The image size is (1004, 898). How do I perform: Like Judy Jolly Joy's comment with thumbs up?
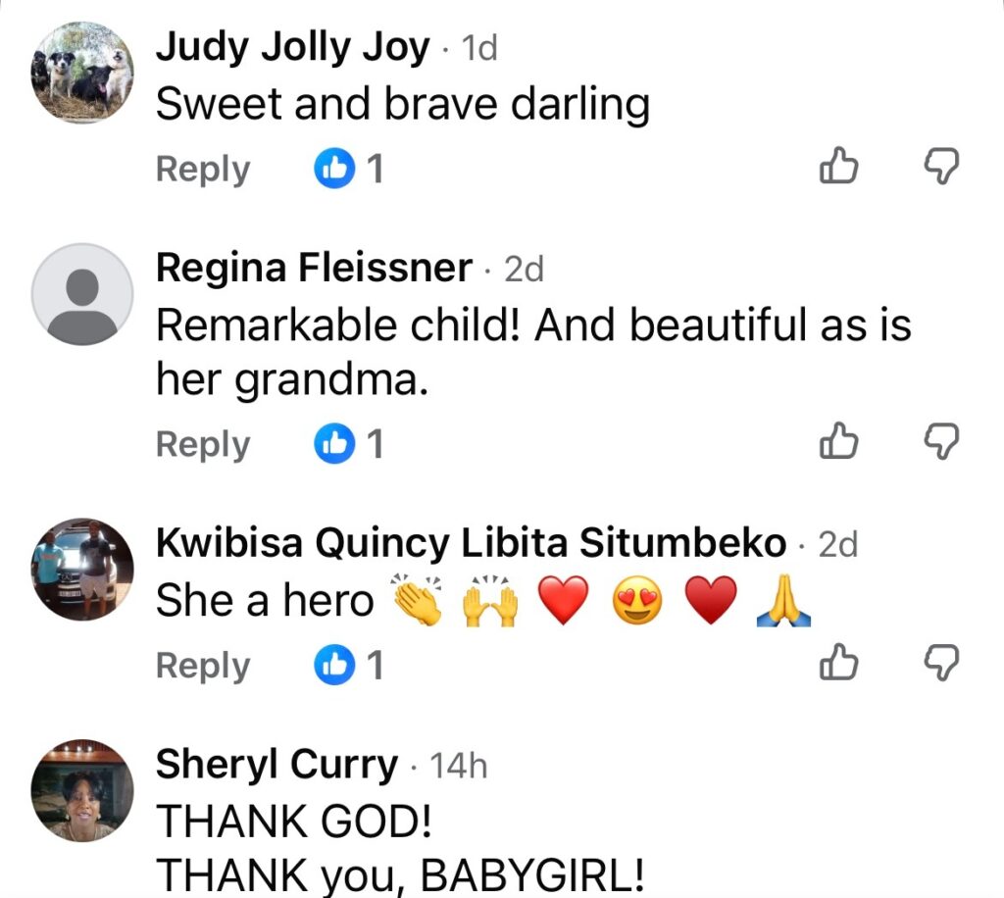838,166
